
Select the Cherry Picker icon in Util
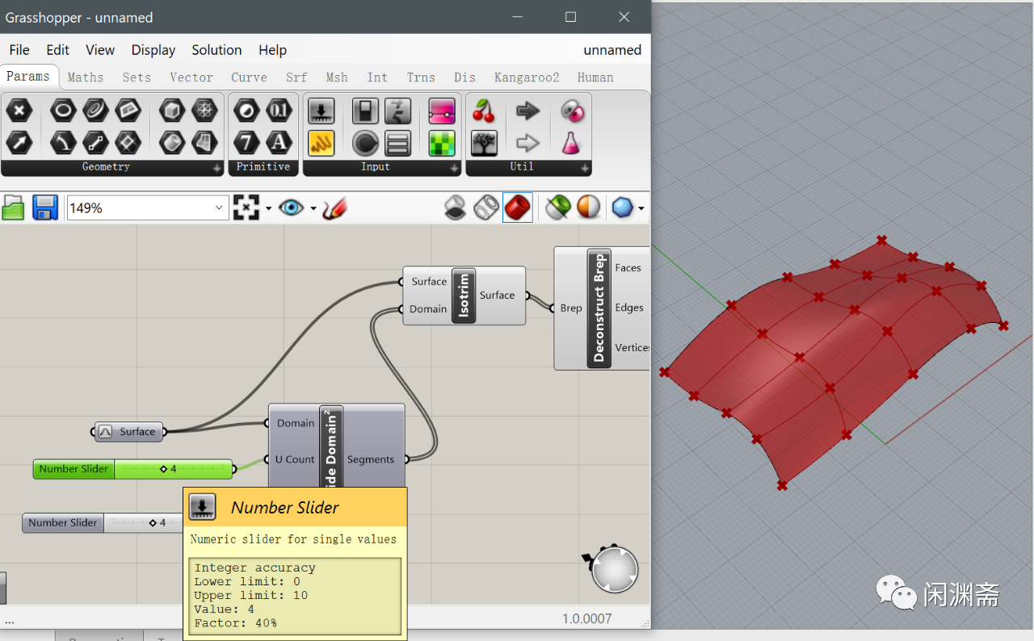pos(484,111)
